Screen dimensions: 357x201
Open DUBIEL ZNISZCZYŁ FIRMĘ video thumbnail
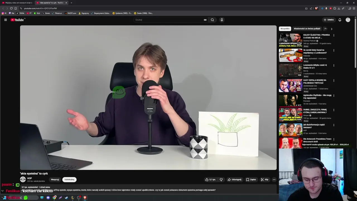(291, 115)
